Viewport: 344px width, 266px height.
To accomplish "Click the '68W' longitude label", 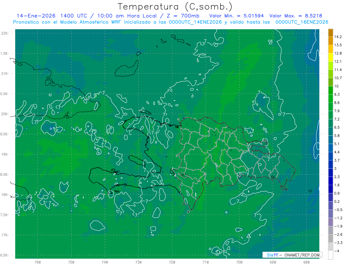I will click(x=306, y=263).
